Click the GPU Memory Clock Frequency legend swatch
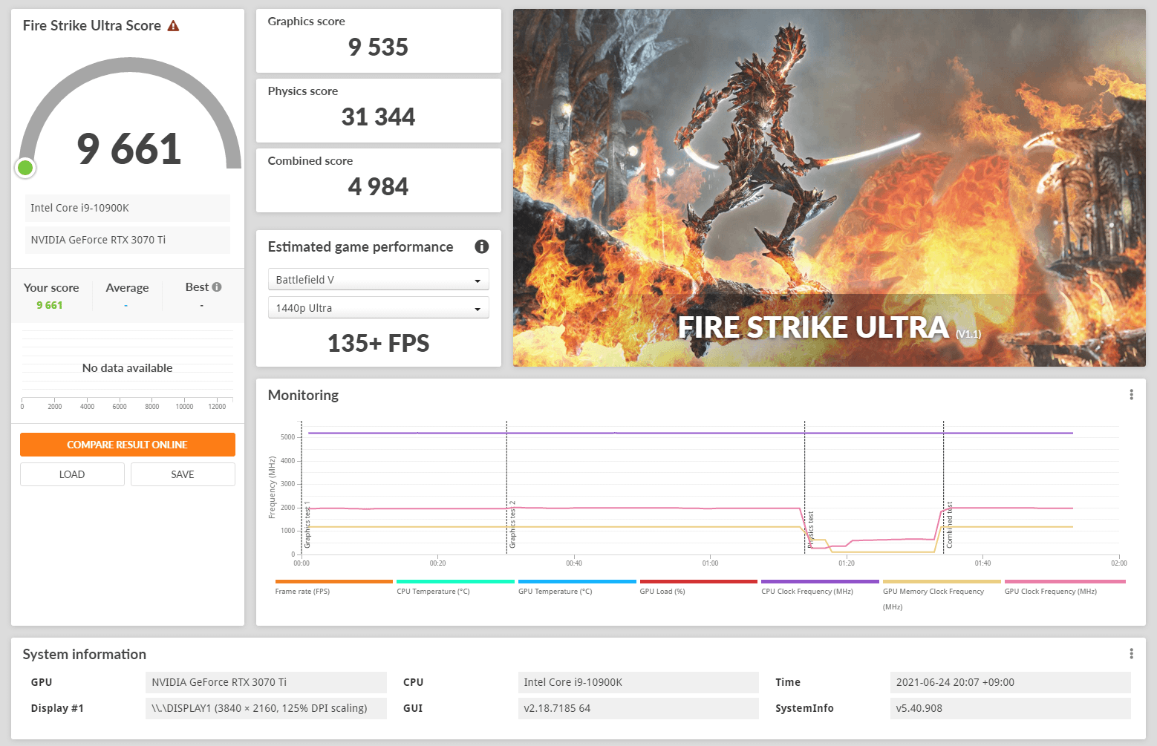Viewport: 1157px width, 746px height. click(941, 582)
